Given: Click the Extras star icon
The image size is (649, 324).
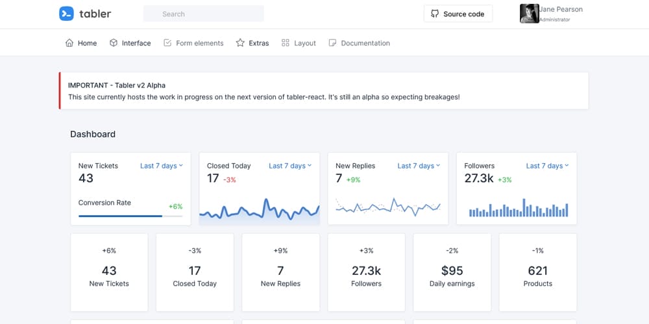Looking at the screenshot, I should pyautogui.click(x=240, y=43).
